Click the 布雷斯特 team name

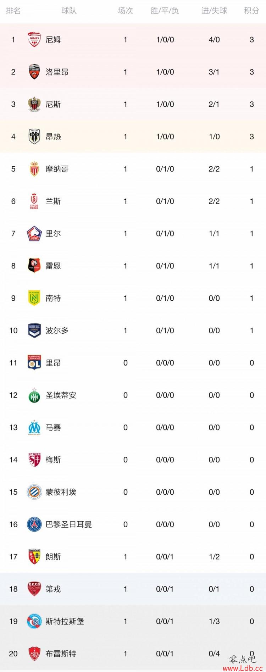(x=61, y=654)
